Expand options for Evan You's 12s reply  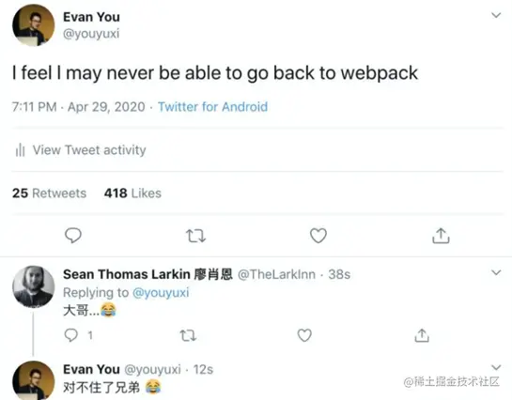pos(496,367)
